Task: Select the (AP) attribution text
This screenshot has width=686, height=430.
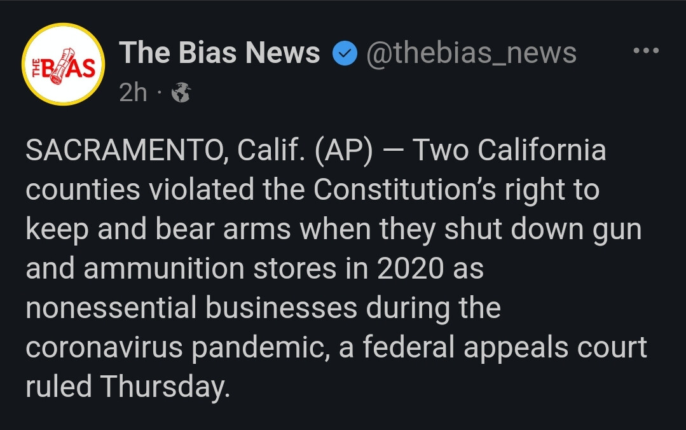Action: (x=340, y=151)
